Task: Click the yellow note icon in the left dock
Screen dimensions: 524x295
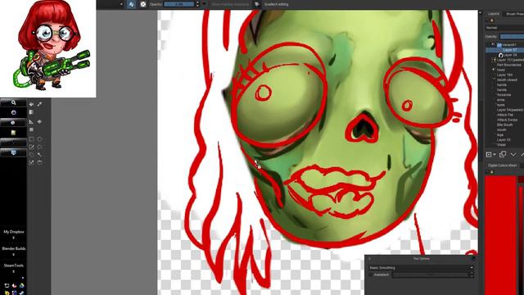Action: click(13, 133)
